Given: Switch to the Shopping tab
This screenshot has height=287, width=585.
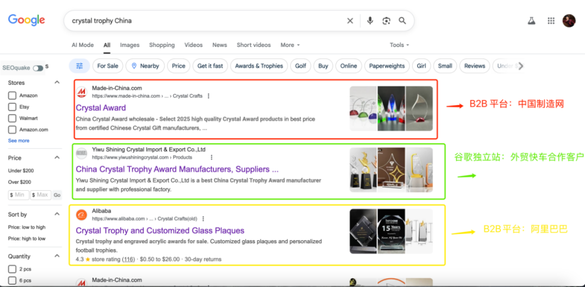Looking at the screenshot, I should point(162,45).
